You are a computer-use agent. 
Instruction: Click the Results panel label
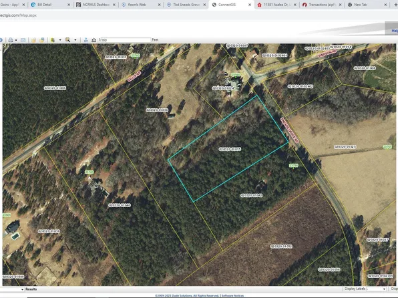[31, 289]
